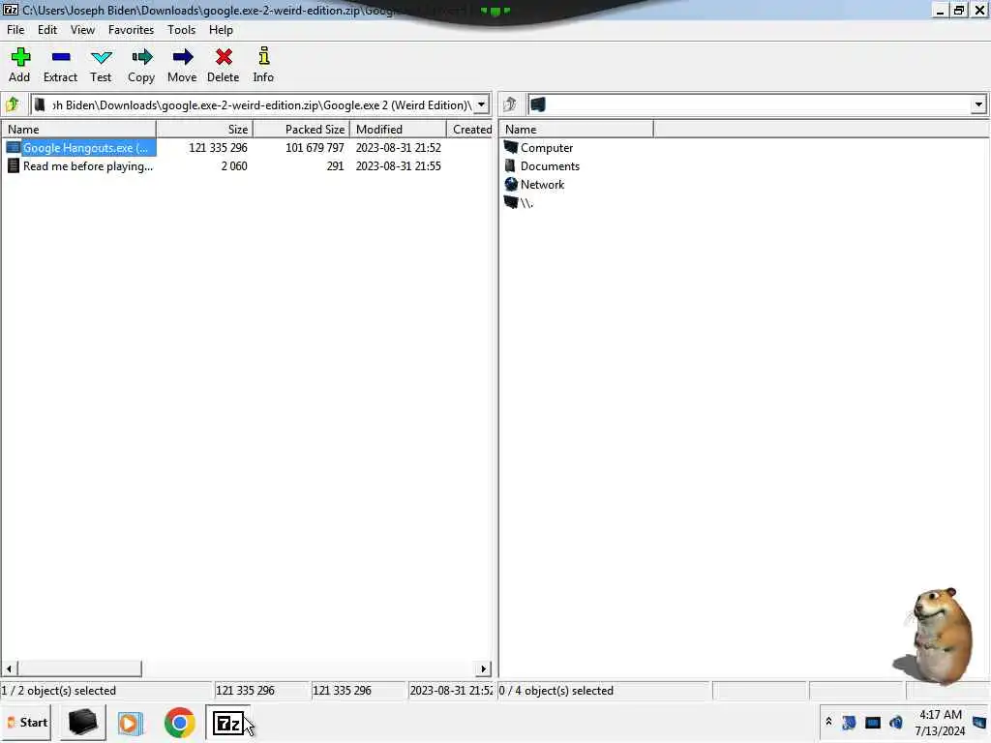Sort left panel by Name column

(79, 130)
